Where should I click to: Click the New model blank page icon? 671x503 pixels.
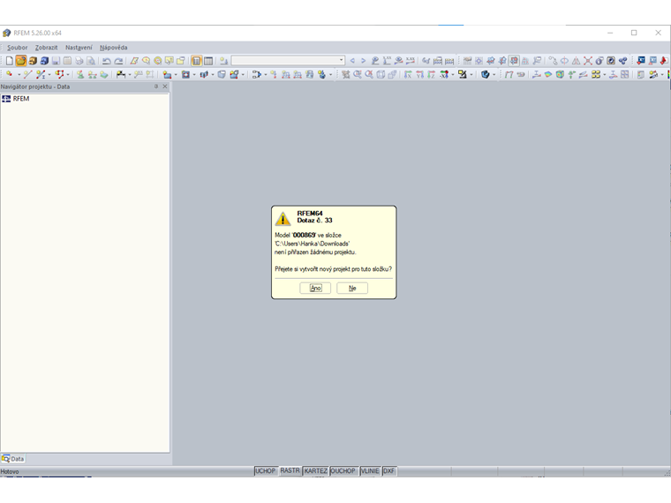[x=10, y=61]
